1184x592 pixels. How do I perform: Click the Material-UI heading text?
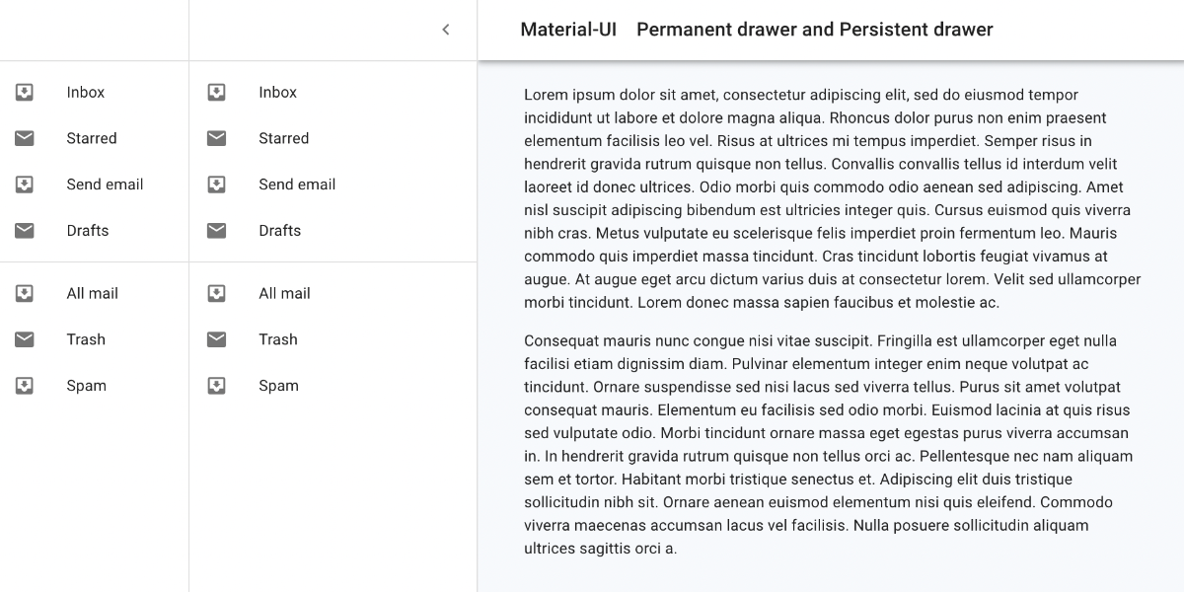(x=568, y=30)
